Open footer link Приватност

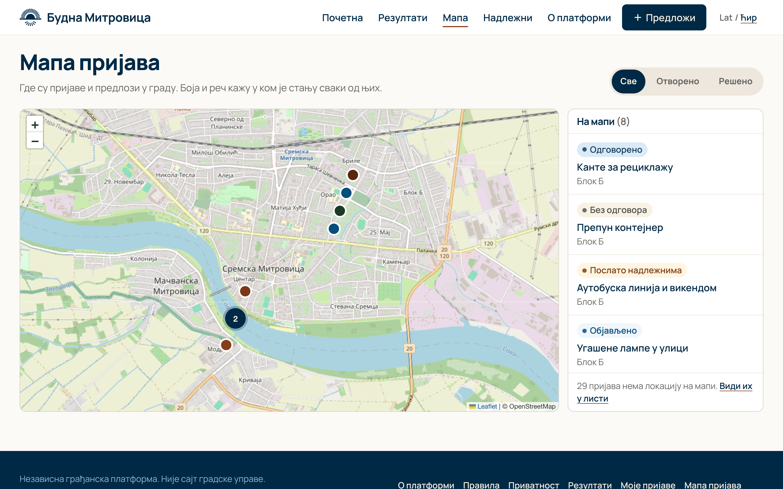(533, 485)
